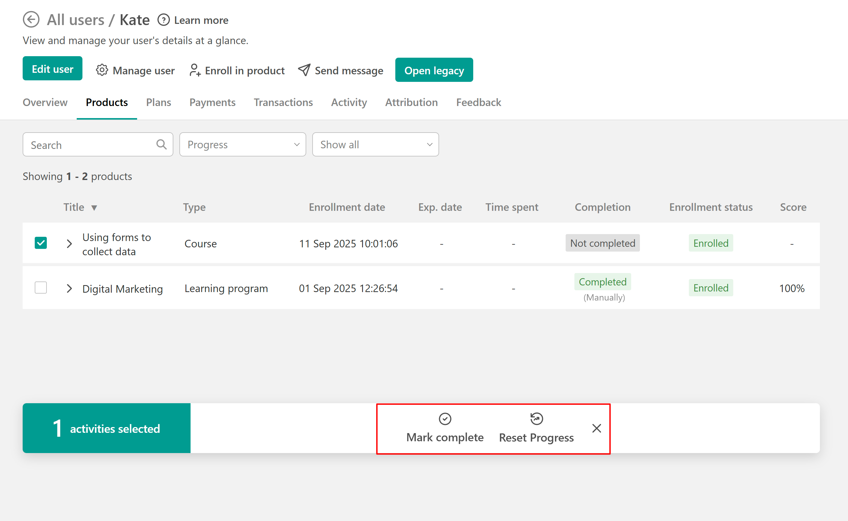Viewport: 848px width, 521px height.
Task: Click the Edit user button
Action: (x=52, y=69)
